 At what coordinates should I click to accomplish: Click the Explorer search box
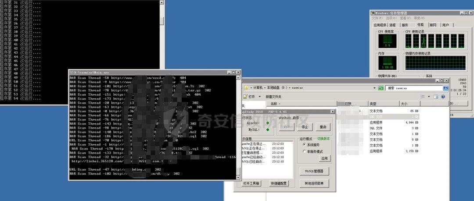[415, 88]
